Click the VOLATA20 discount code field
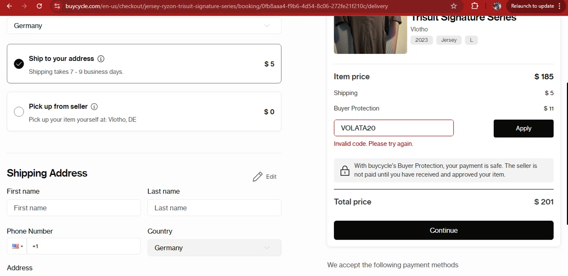 [x=394, y=128]
